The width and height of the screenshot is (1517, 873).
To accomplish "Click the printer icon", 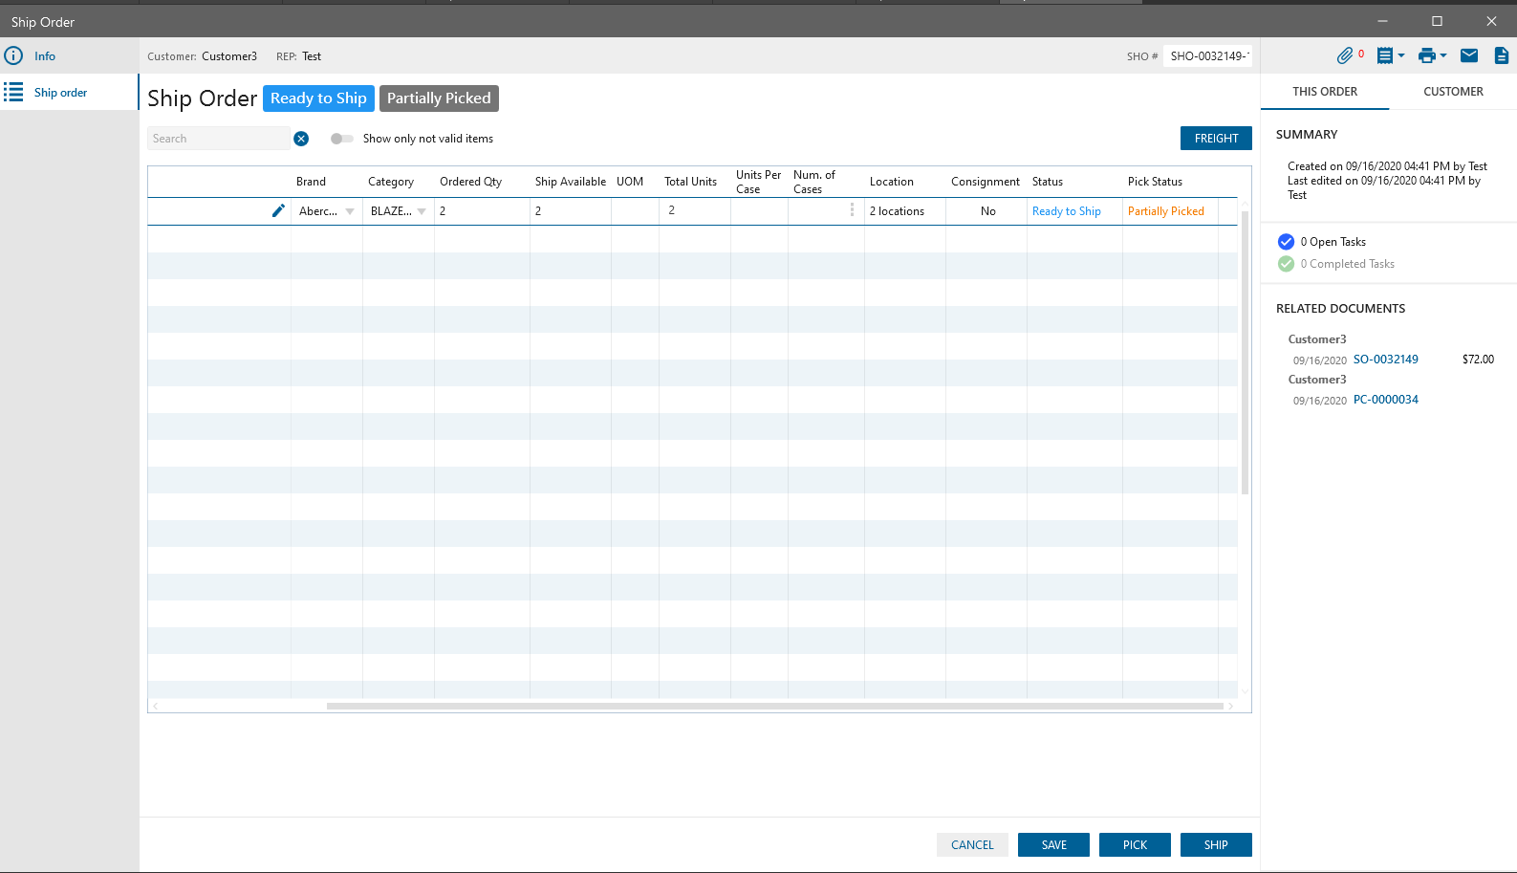I will click(1426, 55).
